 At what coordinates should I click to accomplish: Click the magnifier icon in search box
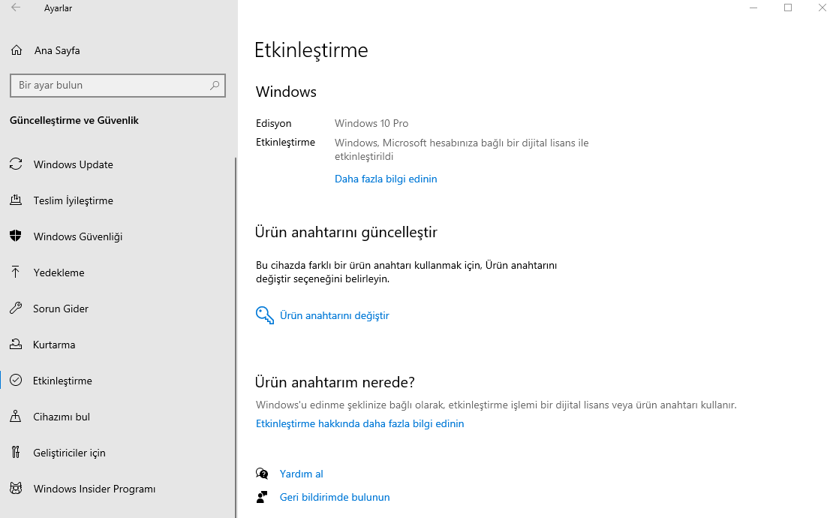click(215, 86)
